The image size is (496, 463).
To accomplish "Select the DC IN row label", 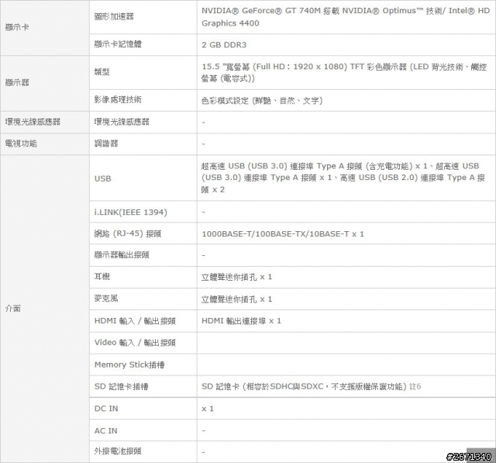I will (x=106, y=409).
